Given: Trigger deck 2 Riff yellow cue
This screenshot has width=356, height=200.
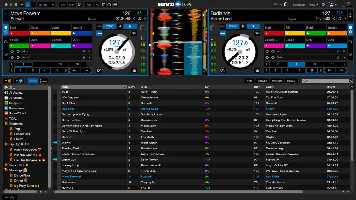Looking at the screenshot, I should click(295, 34).
